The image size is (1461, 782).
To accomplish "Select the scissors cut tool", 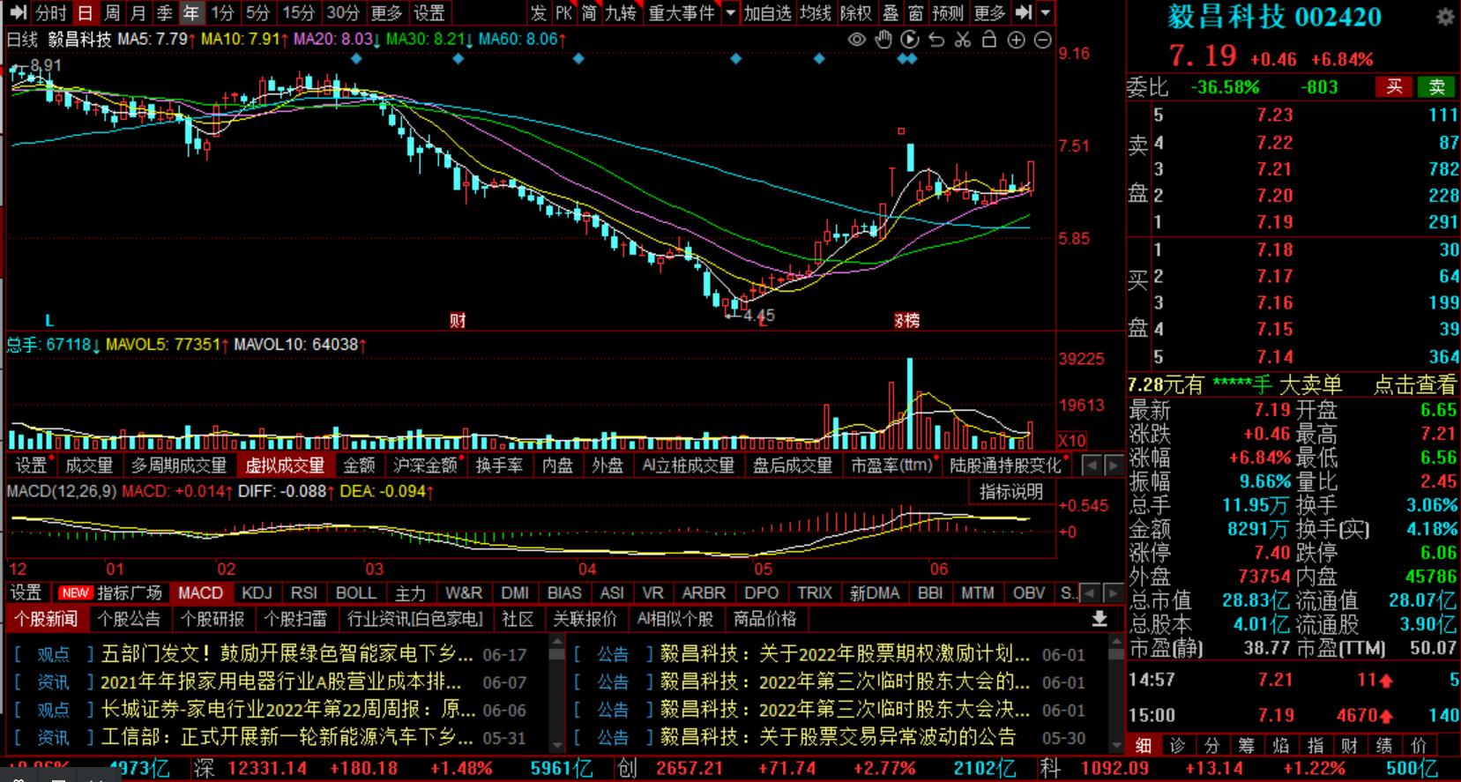I will click(x=963, y=40).
